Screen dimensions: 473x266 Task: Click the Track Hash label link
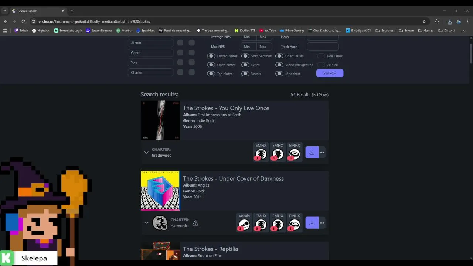[x=289, y=47]
